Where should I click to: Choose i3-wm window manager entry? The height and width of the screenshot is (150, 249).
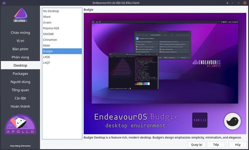(48, 23)
